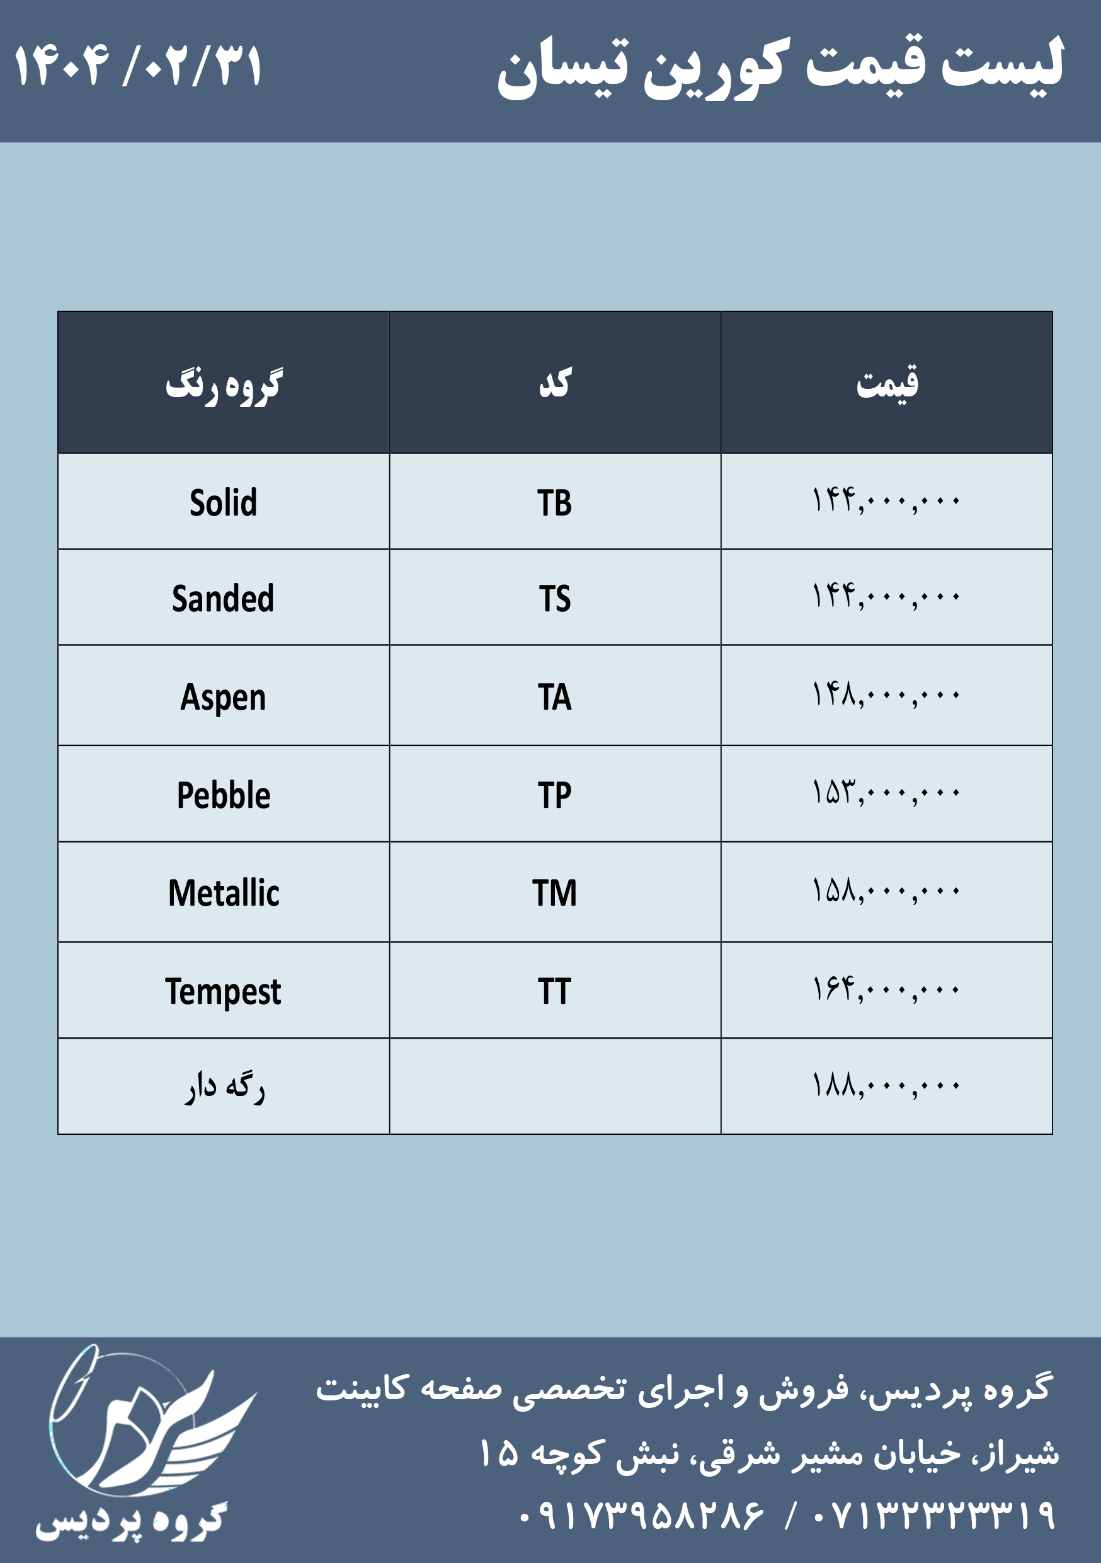Click the Metallic row price ۱۵۸,۰۰۰,۰۰۰
1101x1563 pixels.
(x=886, y=891)
